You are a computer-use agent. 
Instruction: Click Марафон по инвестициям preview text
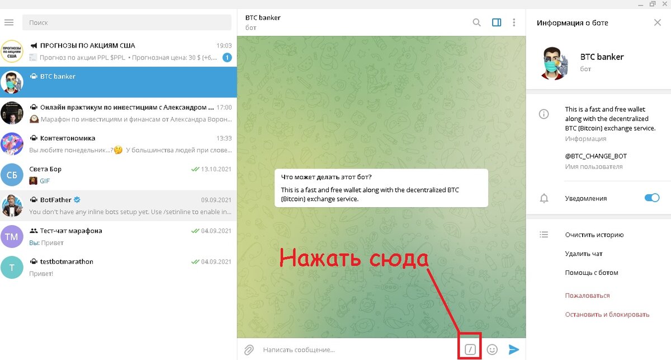point(136,119)
